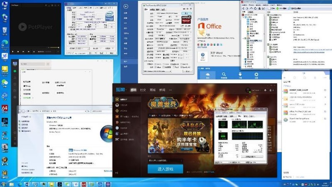Click AIDA64 toolbar forward arrow
332x187 pixels.
coord(247,8)
